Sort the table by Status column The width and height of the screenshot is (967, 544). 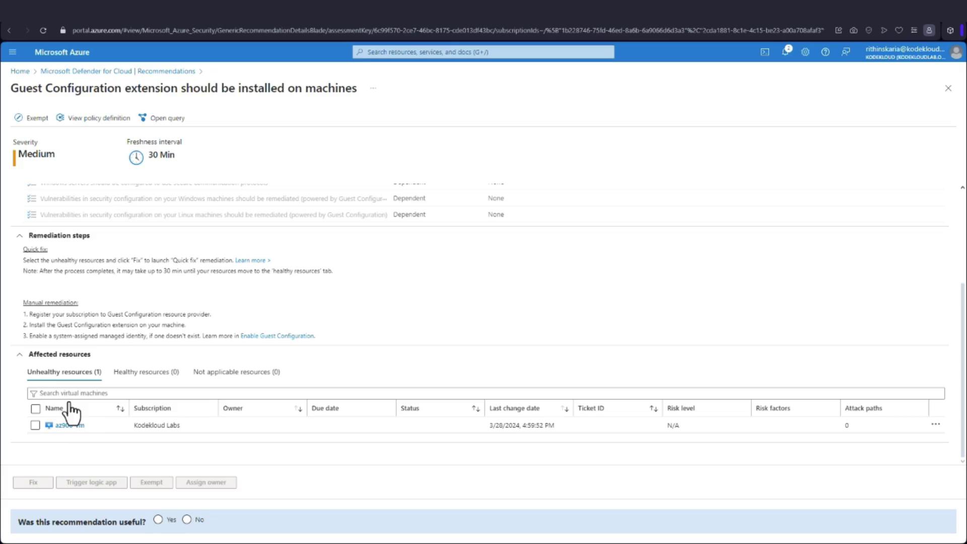pyautogui.click(x=475, y=409)
